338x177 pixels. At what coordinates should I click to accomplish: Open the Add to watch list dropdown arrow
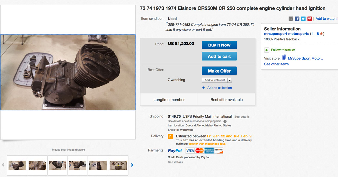230,80
